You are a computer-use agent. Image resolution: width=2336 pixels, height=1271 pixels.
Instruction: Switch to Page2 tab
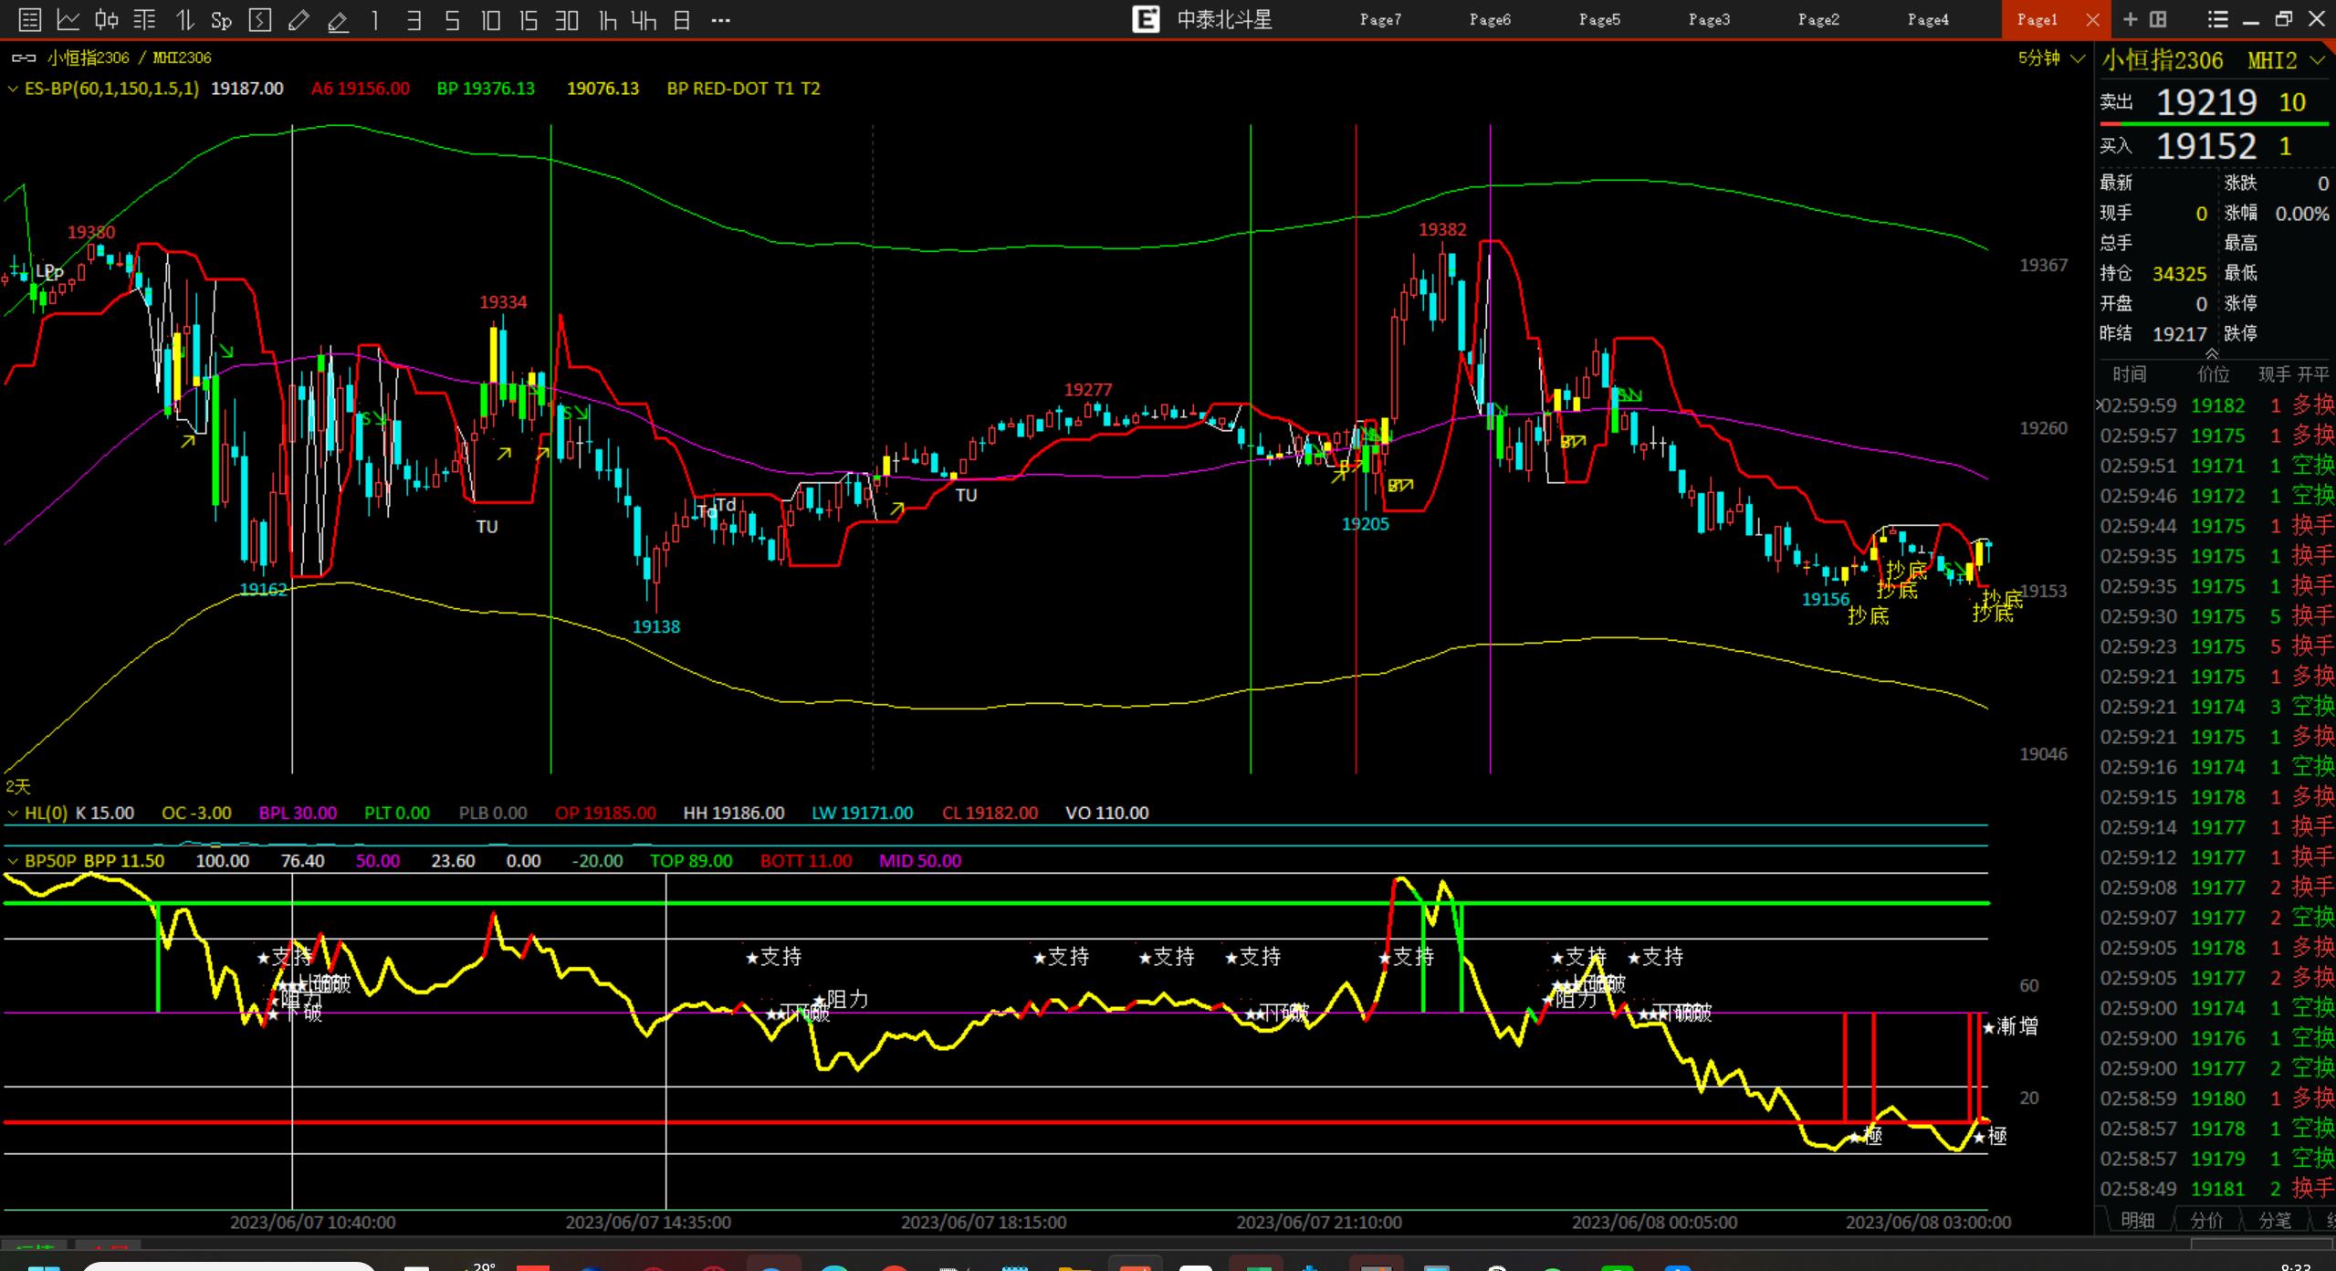coord(1818,19)
